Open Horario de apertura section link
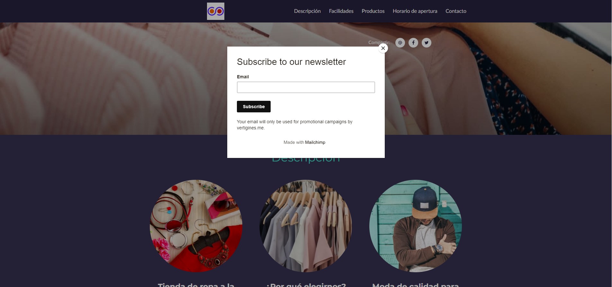 415,11
